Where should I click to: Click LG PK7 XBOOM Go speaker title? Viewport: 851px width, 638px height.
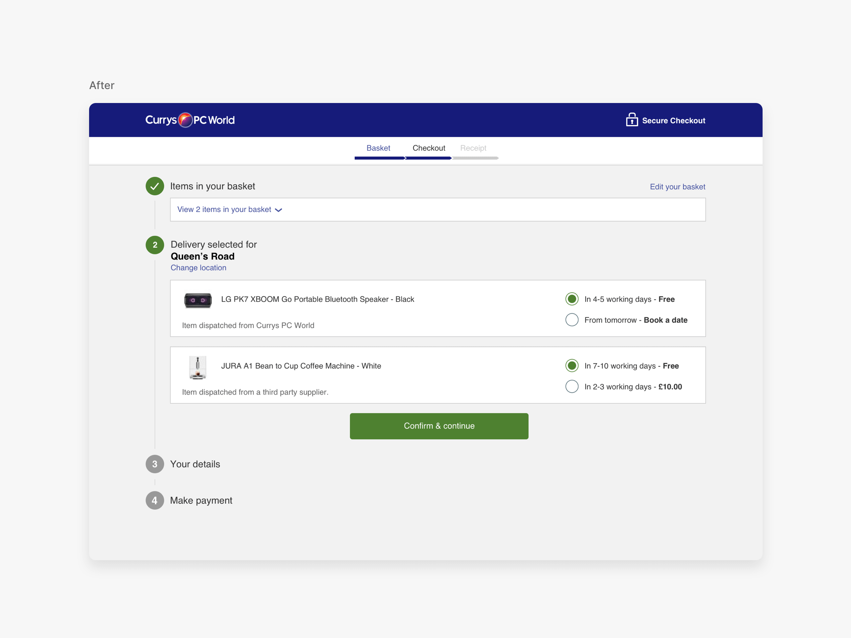coord(317,299)
